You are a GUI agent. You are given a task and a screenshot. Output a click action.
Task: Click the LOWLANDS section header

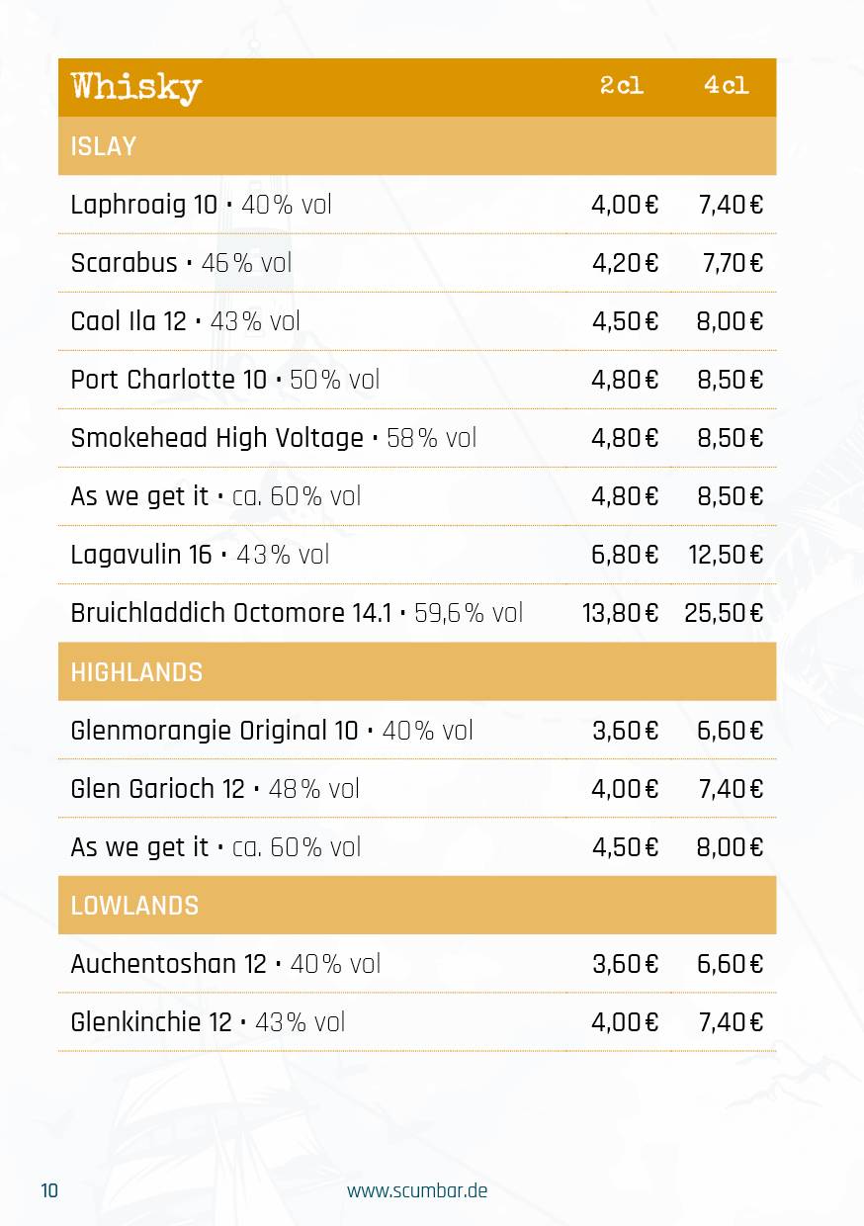[x=417, y=906]
